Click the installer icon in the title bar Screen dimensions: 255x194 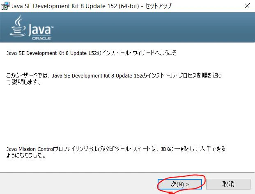[x=5, y=6]
